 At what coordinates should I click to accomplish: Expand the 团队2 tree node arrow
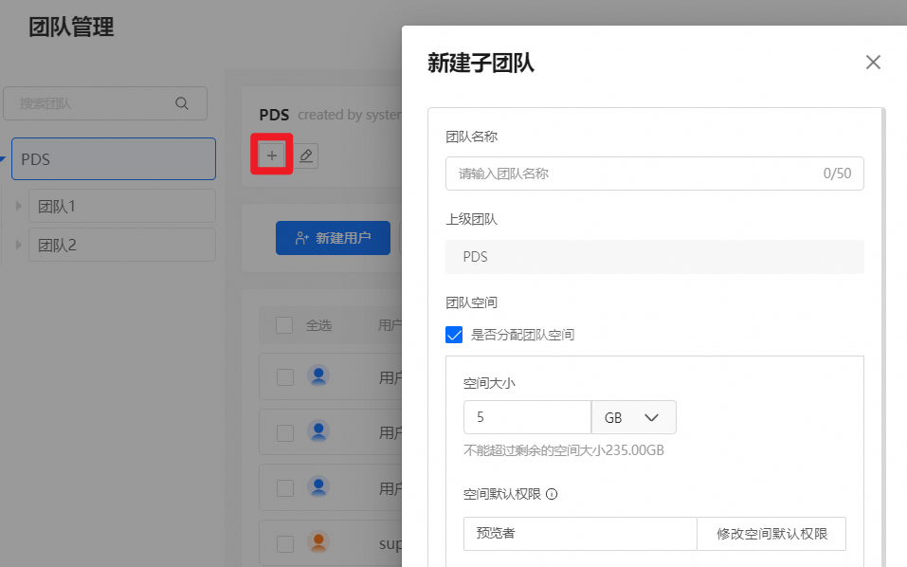tap(19, 245)
